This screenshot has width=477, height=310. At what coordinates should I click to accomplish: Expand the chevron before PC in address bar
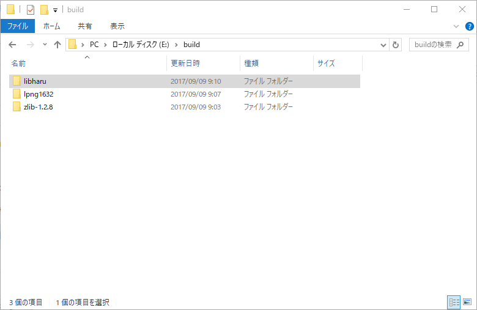tap(83, 45)
